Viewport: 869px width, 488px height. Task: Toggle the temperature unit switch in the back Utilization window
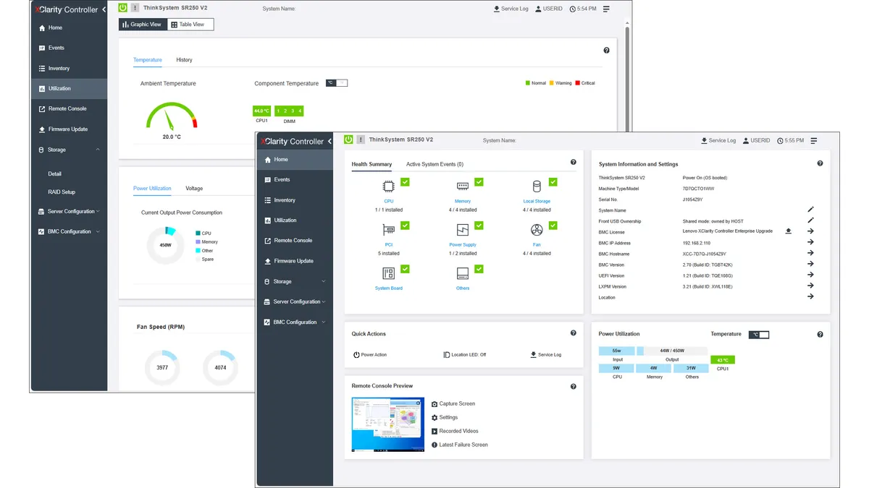pyautogui.click(x=337, y=83)
